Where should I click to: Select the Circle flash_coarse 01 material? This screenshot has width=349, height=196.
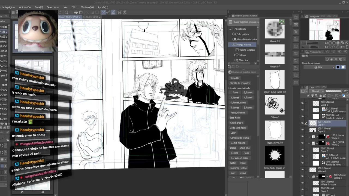pos(275,156)
